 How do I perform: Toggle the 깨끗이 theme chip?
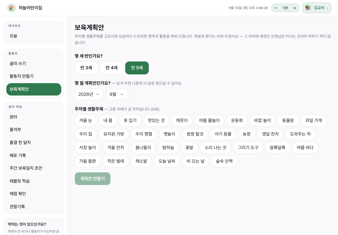182,121
